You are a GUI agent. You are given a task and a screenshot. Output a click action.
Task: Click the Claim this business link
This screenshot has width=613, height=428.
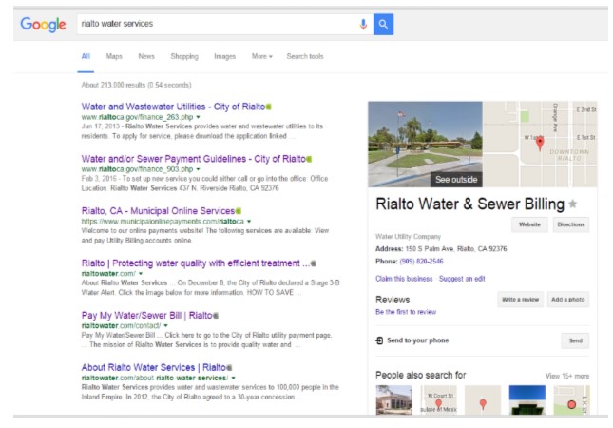404,278
